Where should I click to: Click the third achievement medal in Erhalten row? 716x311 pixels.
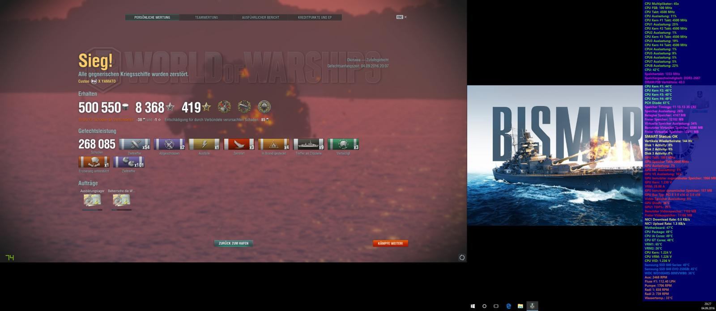264,107
